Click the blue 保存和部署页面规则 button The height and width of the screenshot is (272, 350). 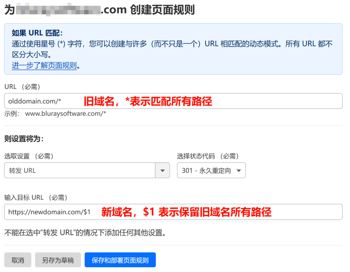120,260
